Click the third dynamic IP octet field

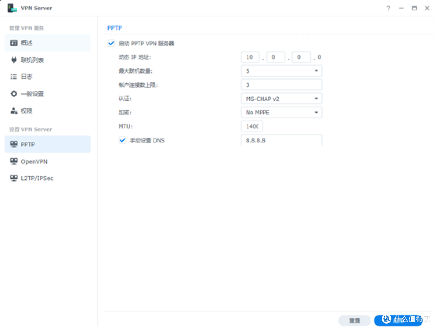click(x=301, y=57)
